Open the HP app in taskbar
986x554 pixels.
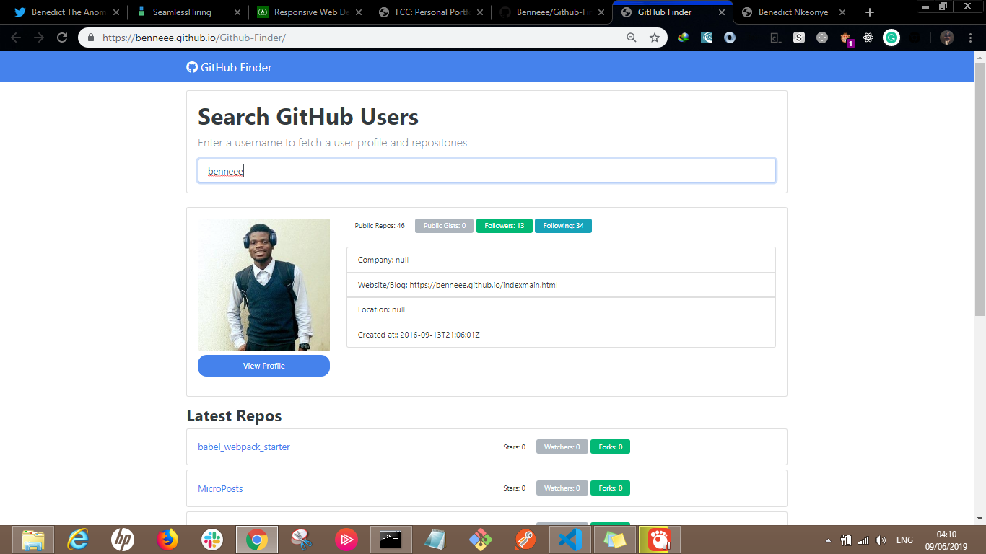pyautogui.click(x=123, y=540)
